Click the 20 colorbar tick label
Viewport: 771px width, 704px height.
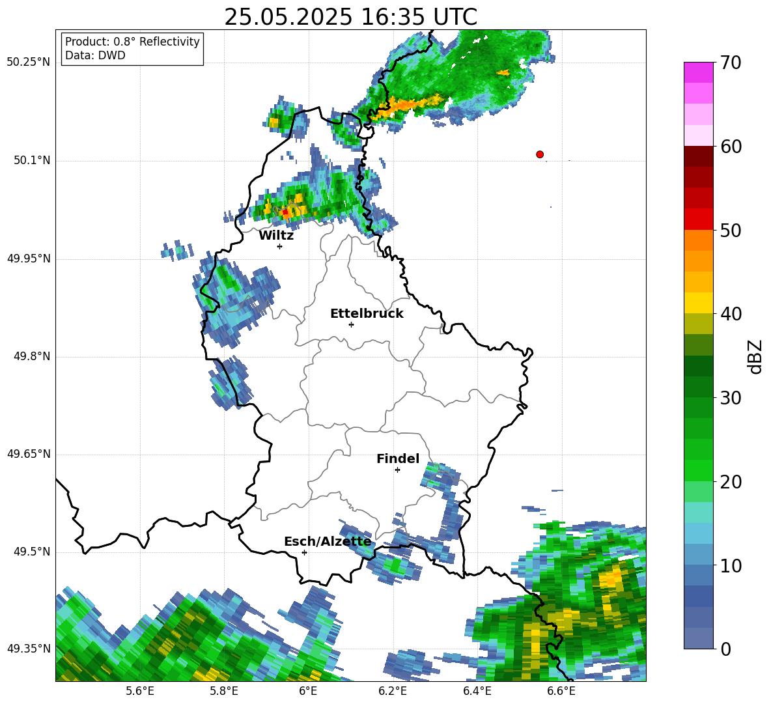731,481
